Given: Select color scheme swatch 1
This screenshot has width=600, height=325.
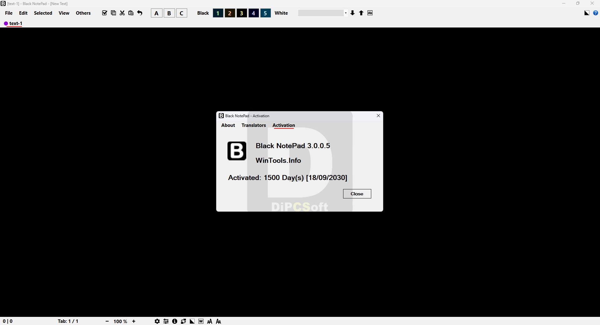Looking at the screenshot, I should pos(218,13).
